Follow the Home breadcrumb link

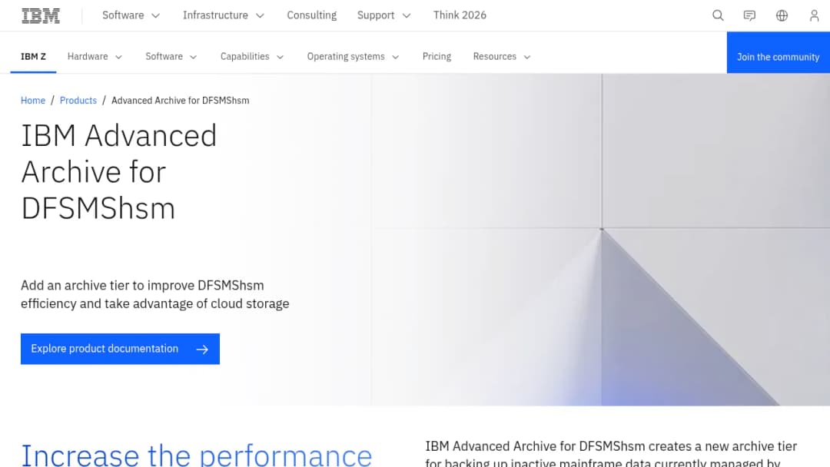(x=33, y=101)
